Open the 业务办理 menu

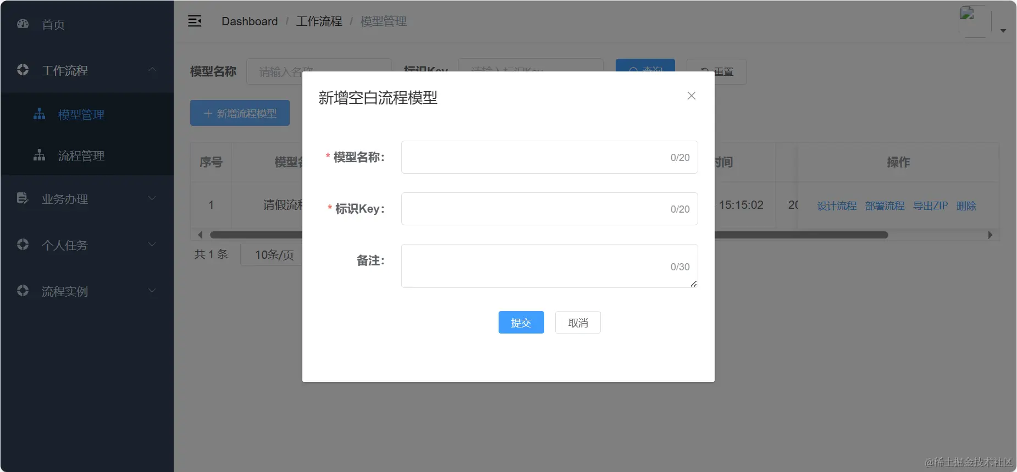click(x=87, y=198)
